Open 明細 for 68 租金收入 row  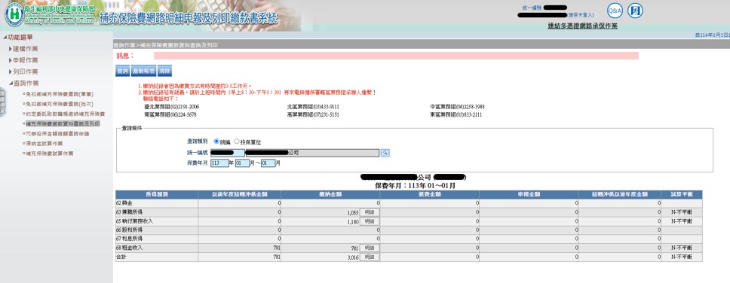pyautogui.click(x=370, y=248)
